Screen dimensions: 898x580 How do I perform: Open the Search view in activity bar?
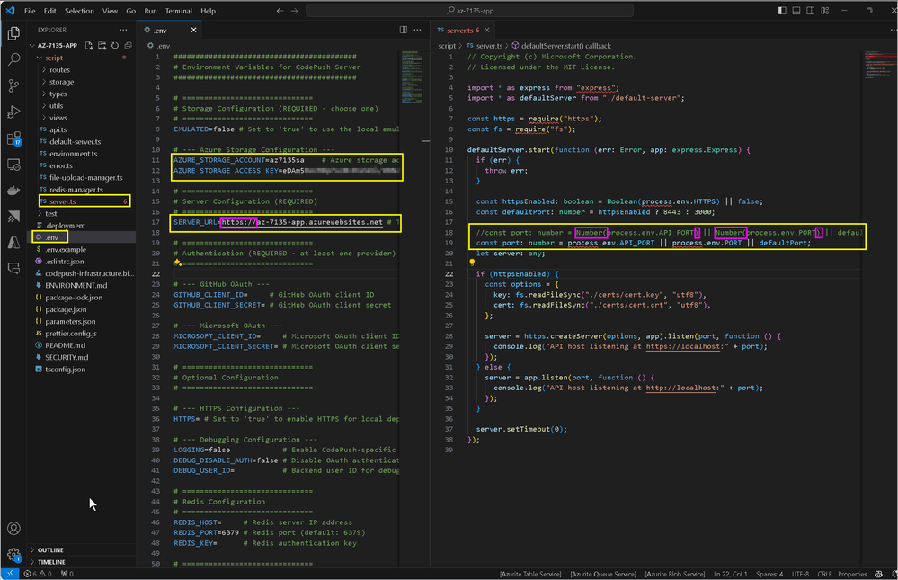[x=13, y=59]
